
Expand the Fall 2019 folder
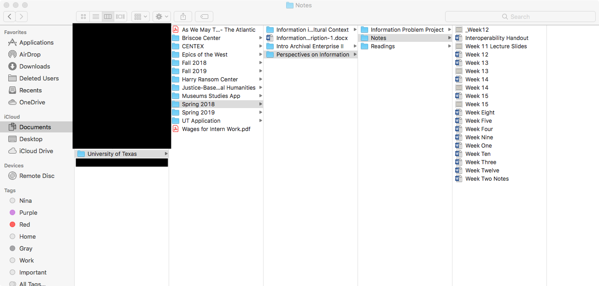[194, 71]
